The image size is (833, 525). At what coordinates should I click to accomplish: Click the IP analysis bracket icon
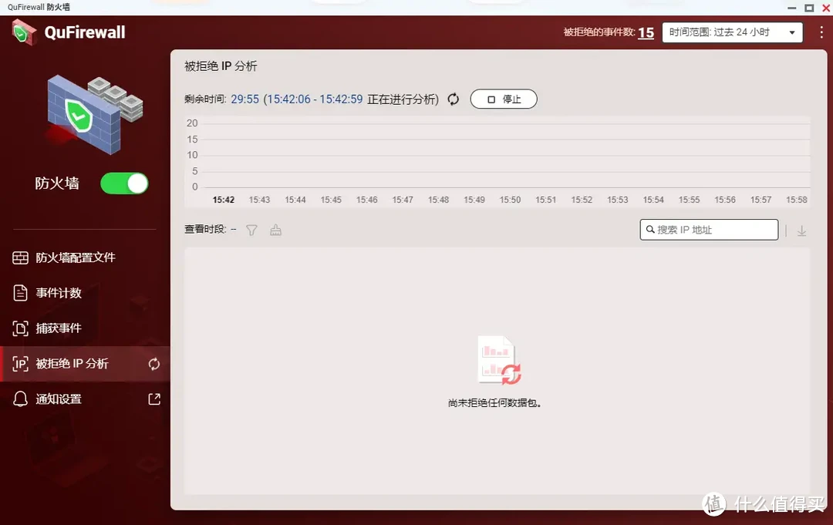coord(20,364)
